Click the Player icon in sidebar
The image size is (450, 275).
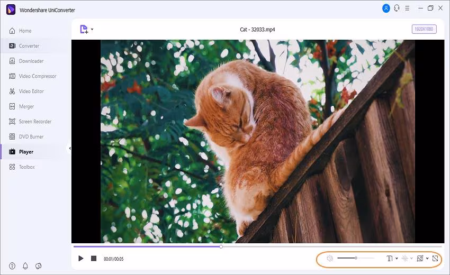pos(12,152)
